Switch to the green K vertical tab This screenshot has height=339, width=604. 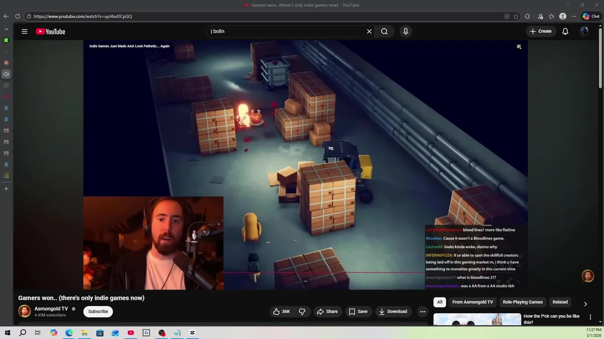6,40
